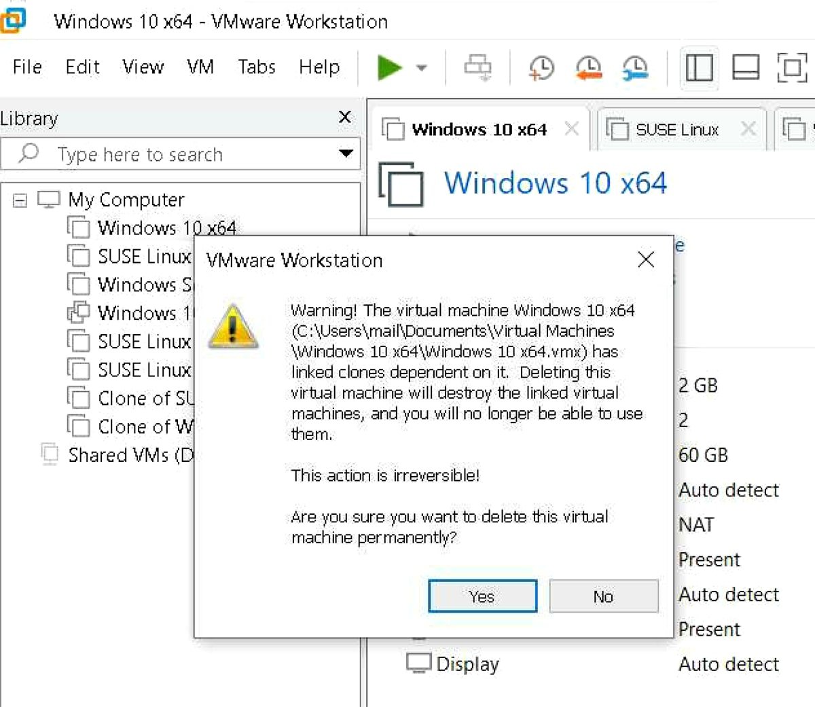Show the thumbnail bar
815x707 pixels.
pos(745,68)
